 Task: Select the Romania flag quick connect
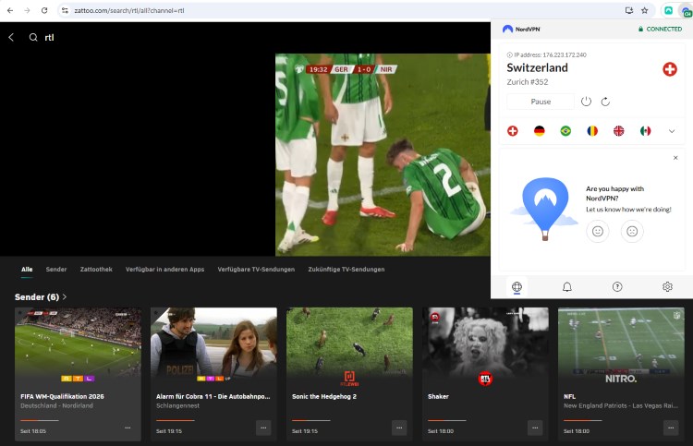[592, 131]
